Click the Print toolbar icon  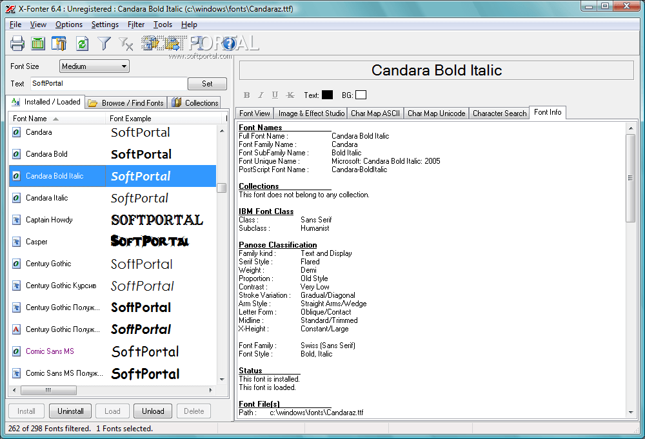tap(17, 43)
